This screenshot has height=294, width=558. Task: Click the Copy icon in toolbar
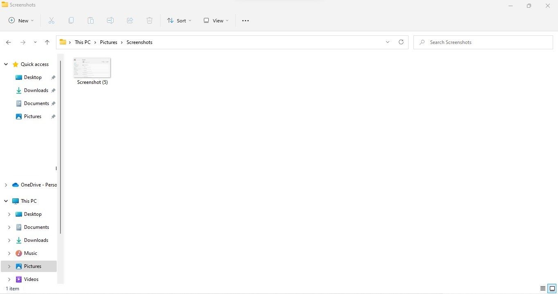point(71,20)
